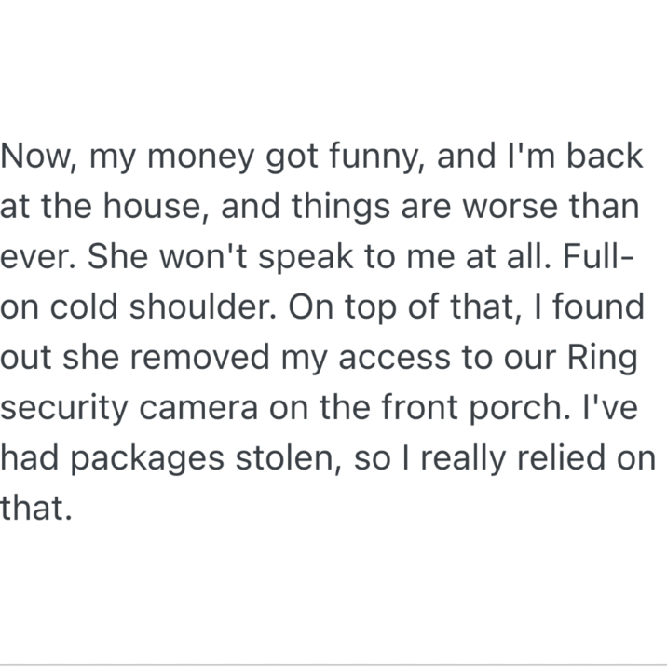Click the word "funny" in the text
This screenshot has height=667, width=667.
tap(374, 158)
